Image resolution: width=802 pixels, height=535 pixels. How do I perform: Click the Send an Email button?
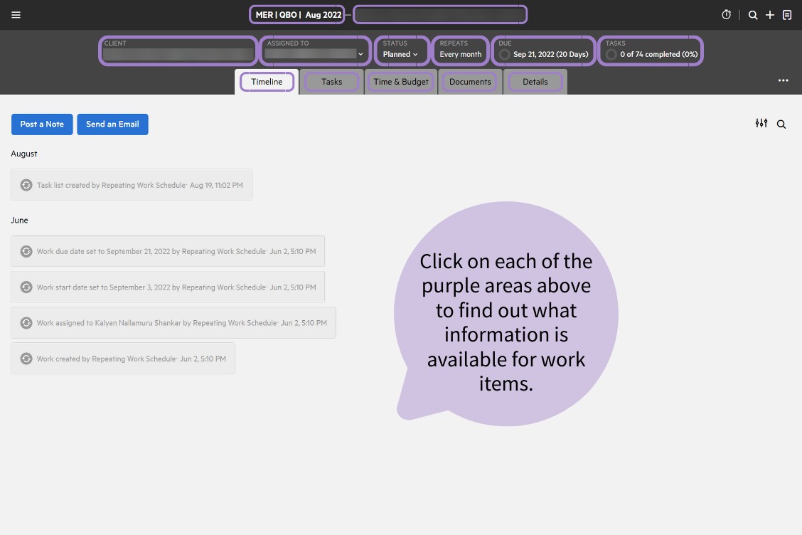coord(112,124)
